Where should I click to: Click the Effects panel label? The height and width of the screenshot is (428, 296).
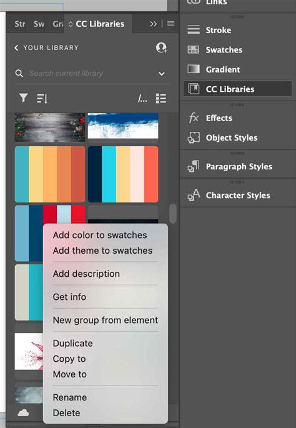(219, 118)
